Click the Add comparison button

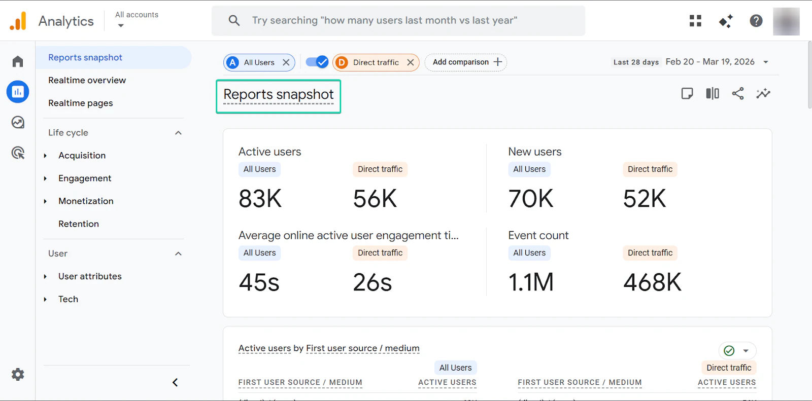pos(466,62)
